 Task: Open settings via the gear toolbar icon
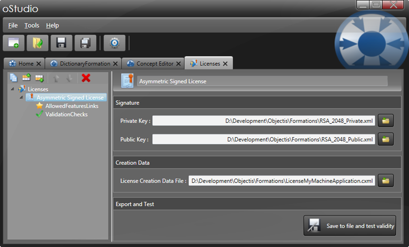tap(115, 43)
